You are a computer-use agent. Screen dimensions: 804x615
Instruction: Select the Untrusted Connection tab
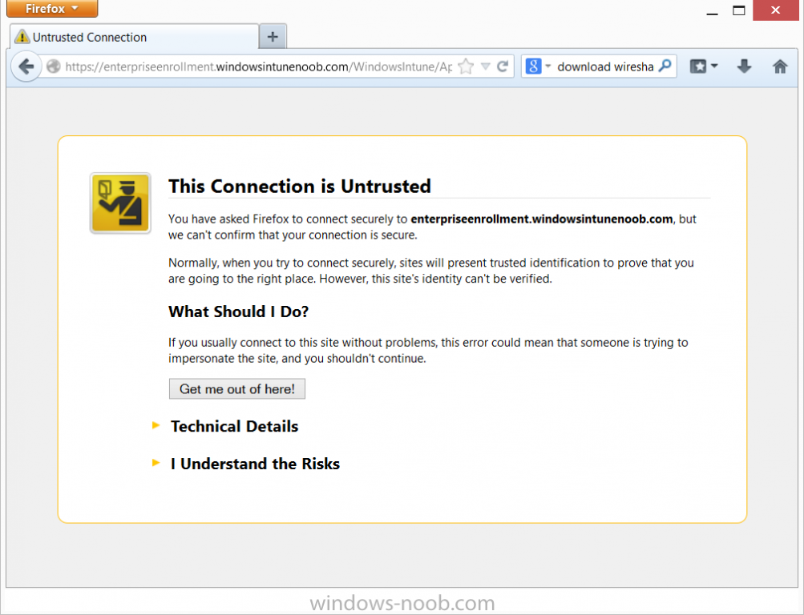coord(135,37)
